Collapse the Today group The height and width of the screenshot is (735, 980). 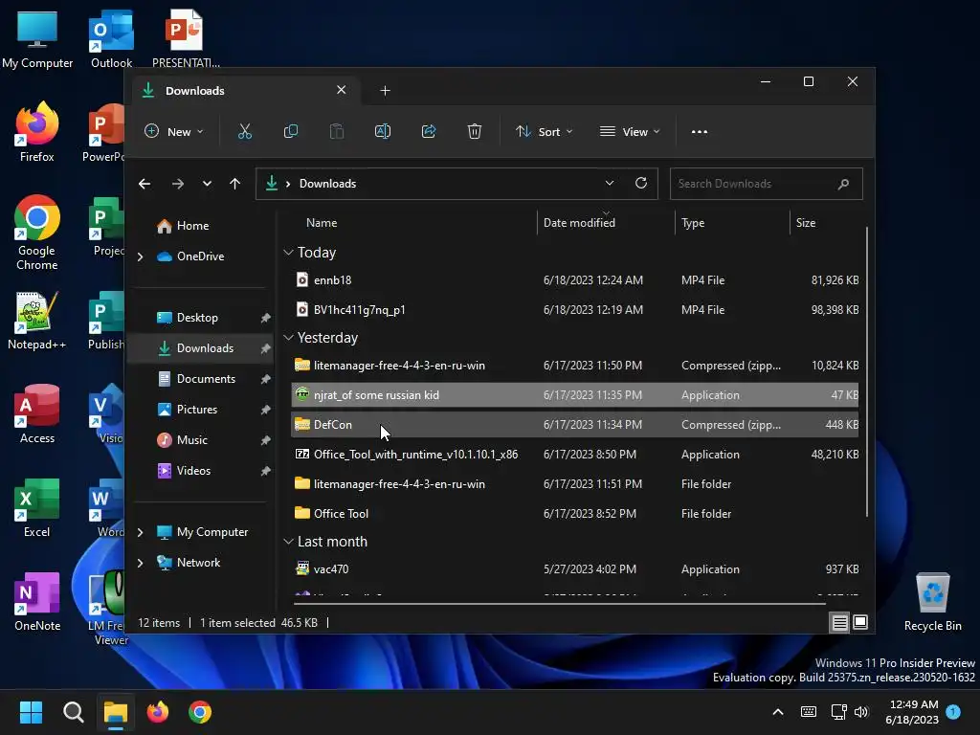click(x=288, y=253)
